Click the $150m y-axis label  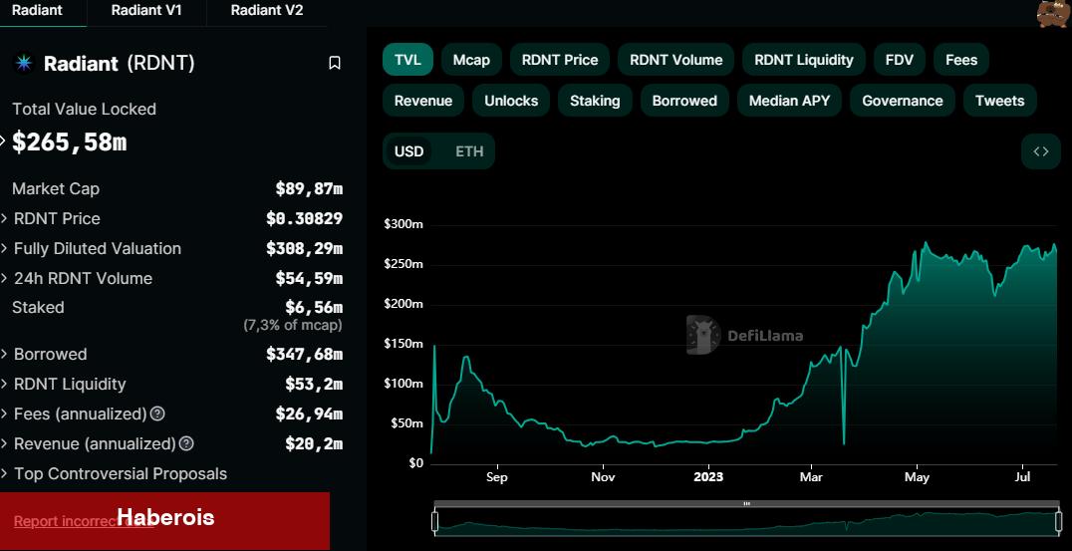pos(404,344)
